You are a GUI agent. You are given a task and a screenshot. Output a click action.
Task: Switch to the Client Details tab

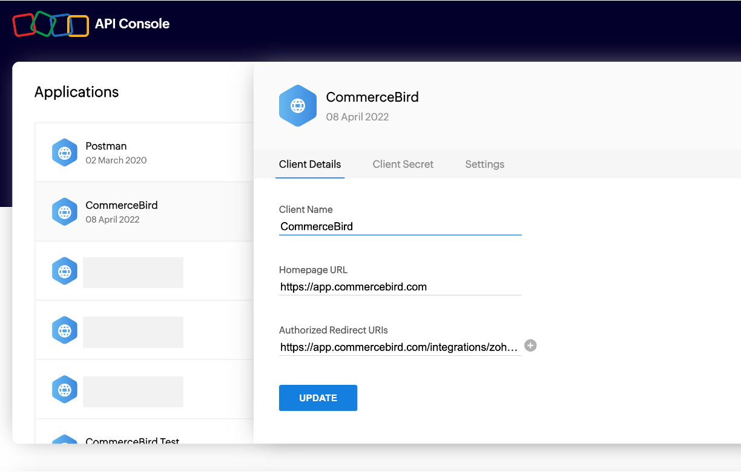pyautogui.click(x=310, y=164)
